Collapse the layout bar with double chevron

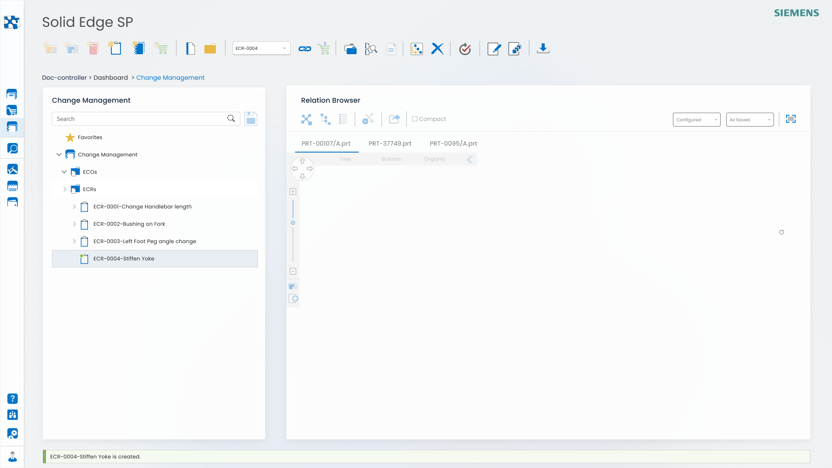pos(470,159)
